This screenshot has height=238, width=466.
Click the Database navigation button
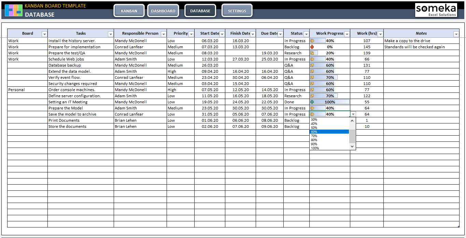(200, 11)
